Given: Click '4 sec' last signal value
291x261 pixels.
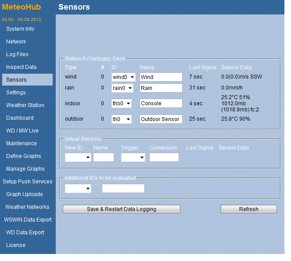Looking at the screenshot, I should point(196,104).
